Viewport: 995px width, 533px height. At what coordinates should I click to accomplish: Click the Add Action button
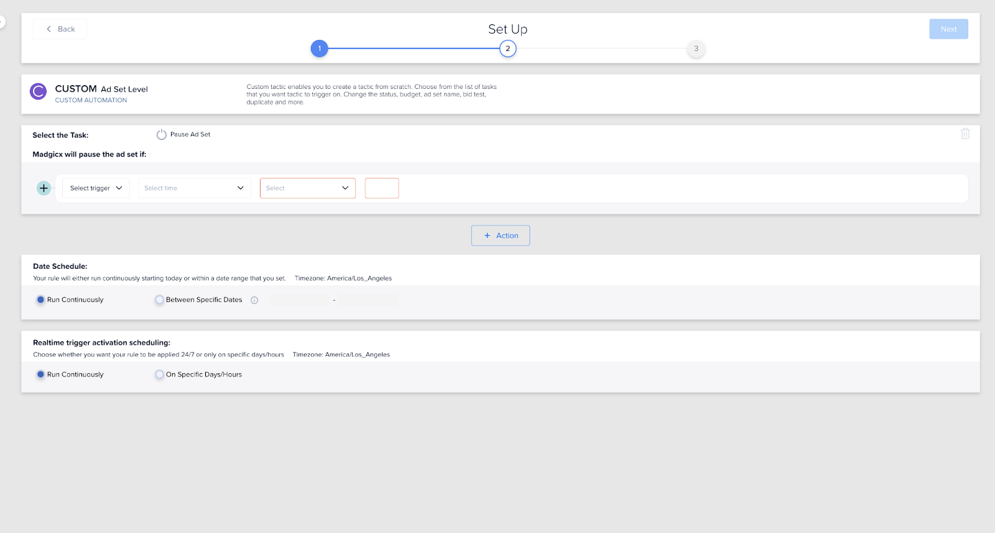pyautogui.click(x=501, y=236)
